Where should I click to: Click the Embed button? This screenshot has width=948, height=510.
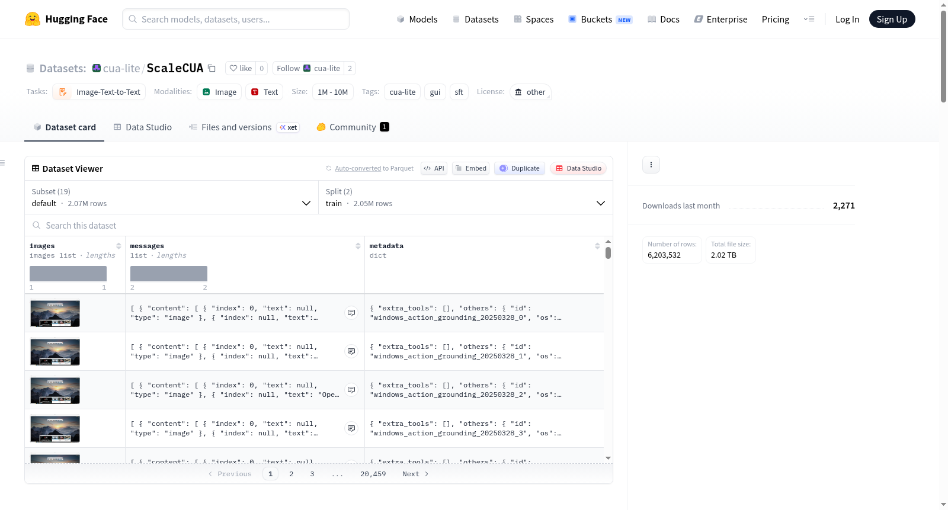click(471, 168)
